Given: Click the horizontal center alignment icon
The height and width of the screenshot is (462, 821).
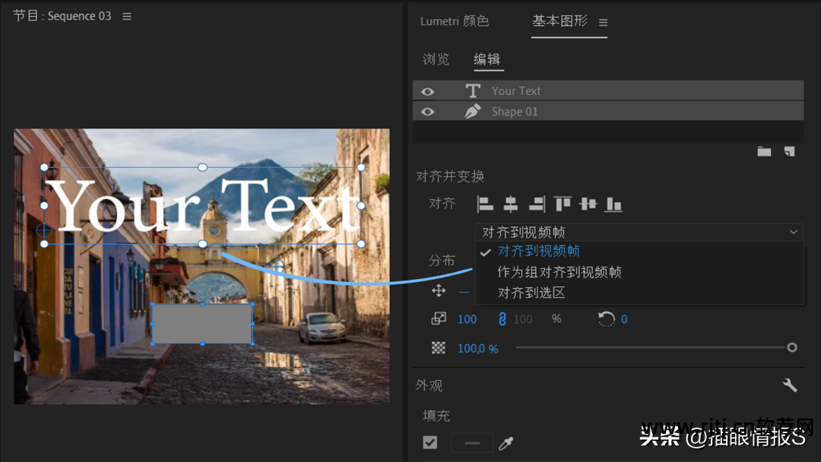Looking at the screenshot, I should click(511, 204).
